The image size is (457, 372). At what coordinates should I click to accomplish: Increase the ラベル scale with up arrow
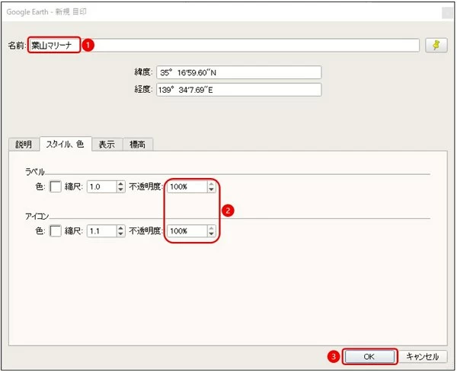tap(120, 184)
